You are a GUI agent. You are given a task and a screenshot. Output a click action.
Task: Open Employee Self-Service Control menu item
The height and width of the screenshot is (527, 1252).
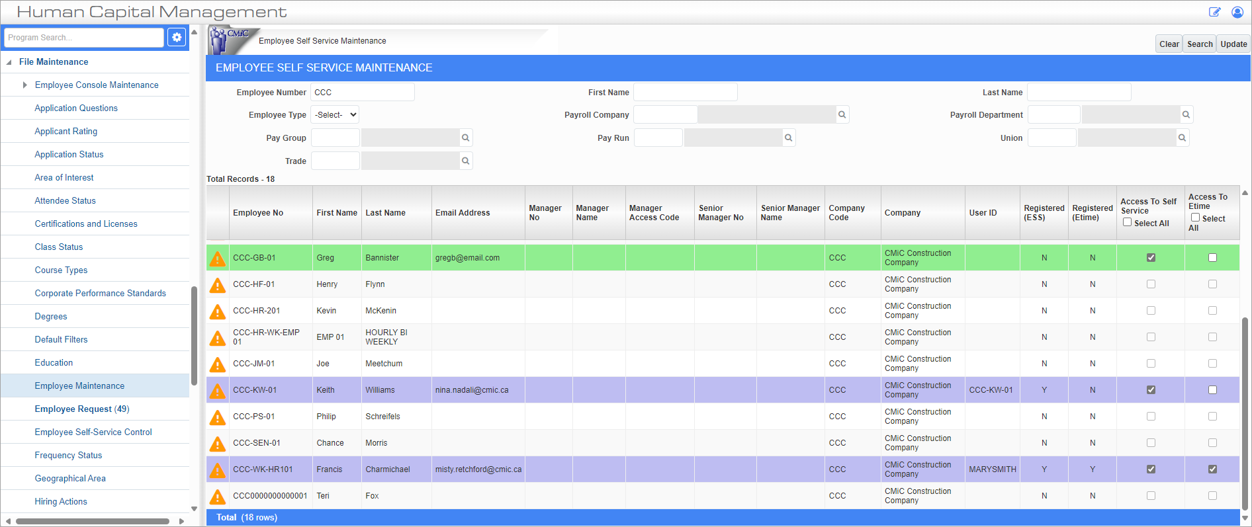[x=93, y=432]
